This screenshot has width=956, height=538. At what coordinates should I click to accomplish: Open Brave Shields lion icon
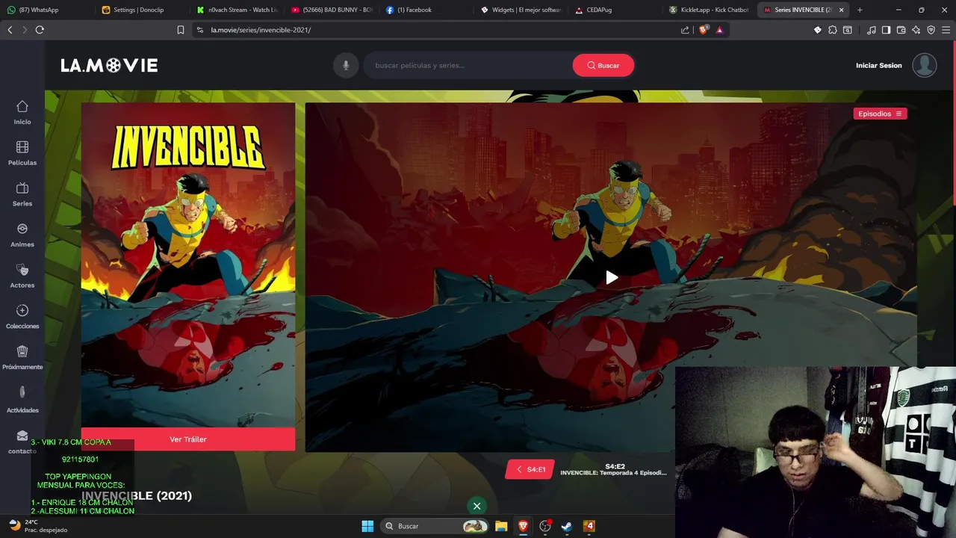click(x=703, y=30)
